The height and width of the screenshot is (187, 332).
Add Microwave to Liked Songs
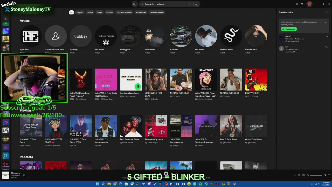click(x=24, y=175)
